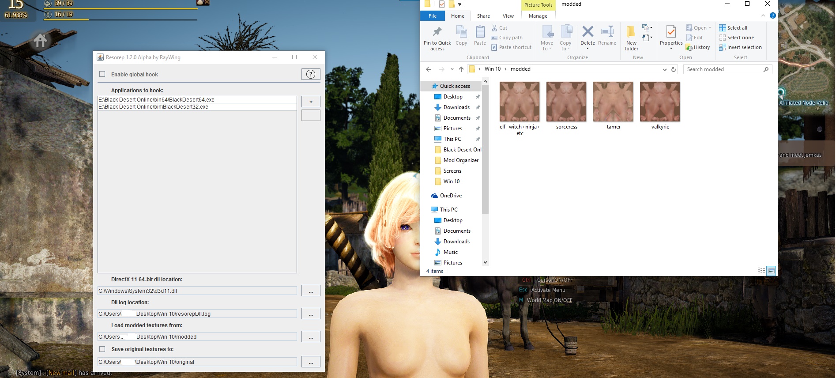Image resolution: width=836 pixels, height=378 pixels.
Task: Open Screens folder in sidebar
Action: tap(448, 171)
